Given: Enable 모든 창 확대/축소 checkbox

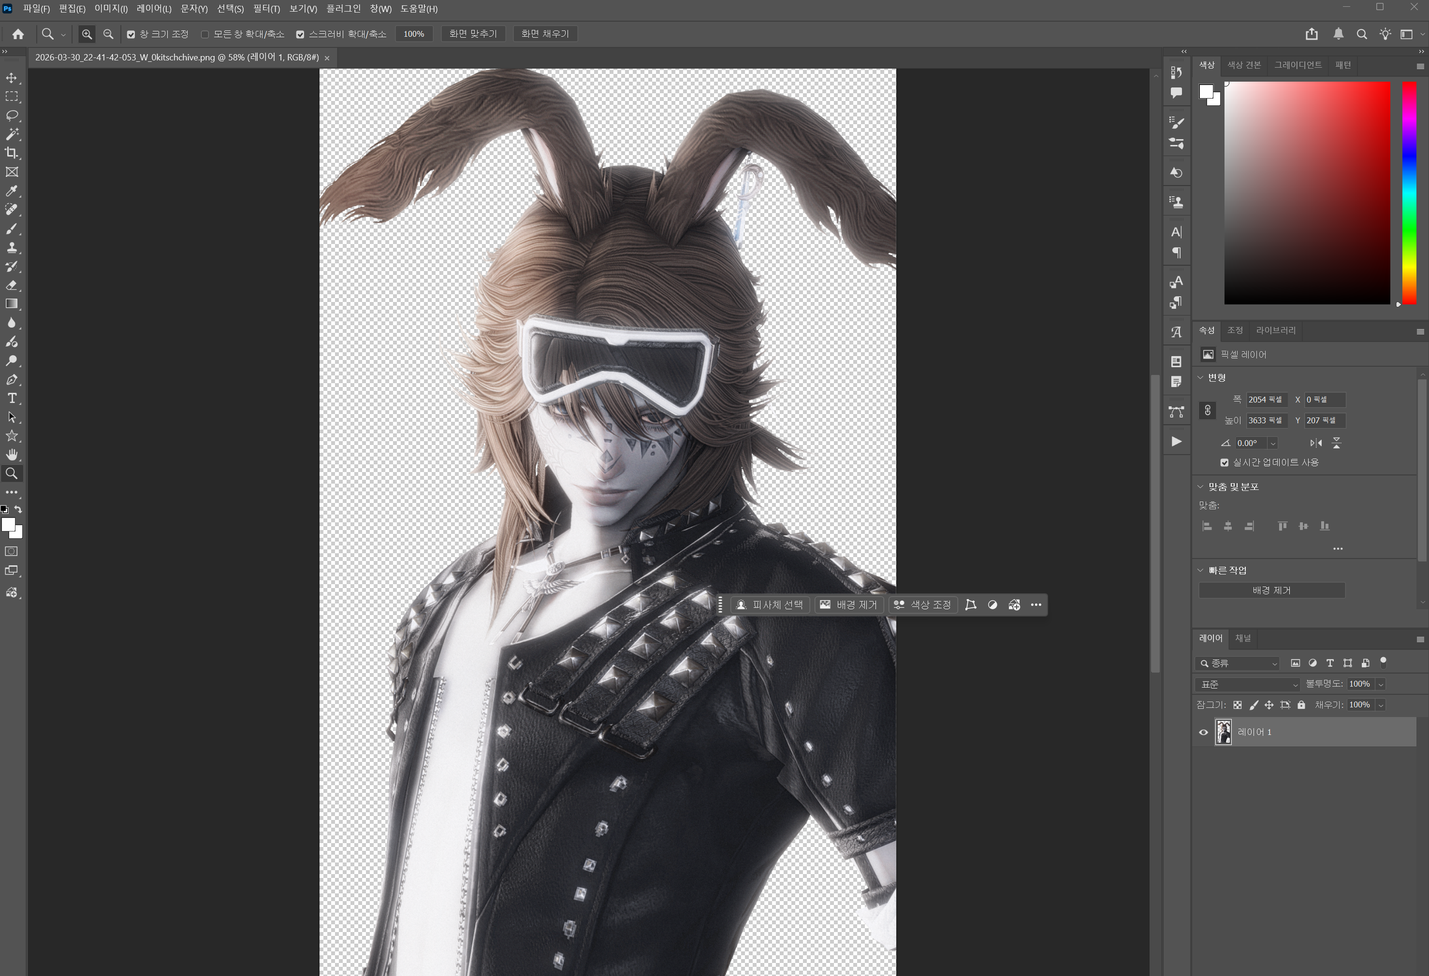Looking at the screenshot, I should click(205, 34).
